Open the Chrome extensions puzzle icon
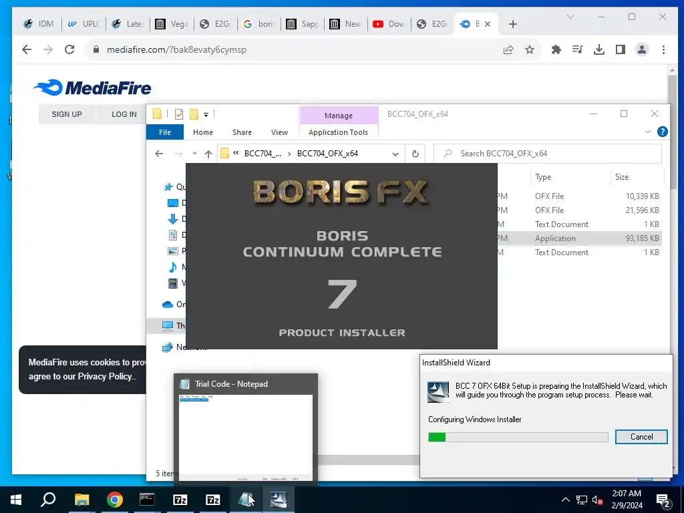684x513 pixels. point(556,49)
